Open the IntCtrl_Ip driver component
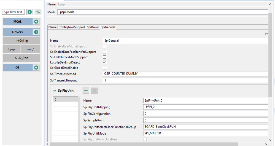The height and width of the screenshot is (146, 275). (22, 41)
